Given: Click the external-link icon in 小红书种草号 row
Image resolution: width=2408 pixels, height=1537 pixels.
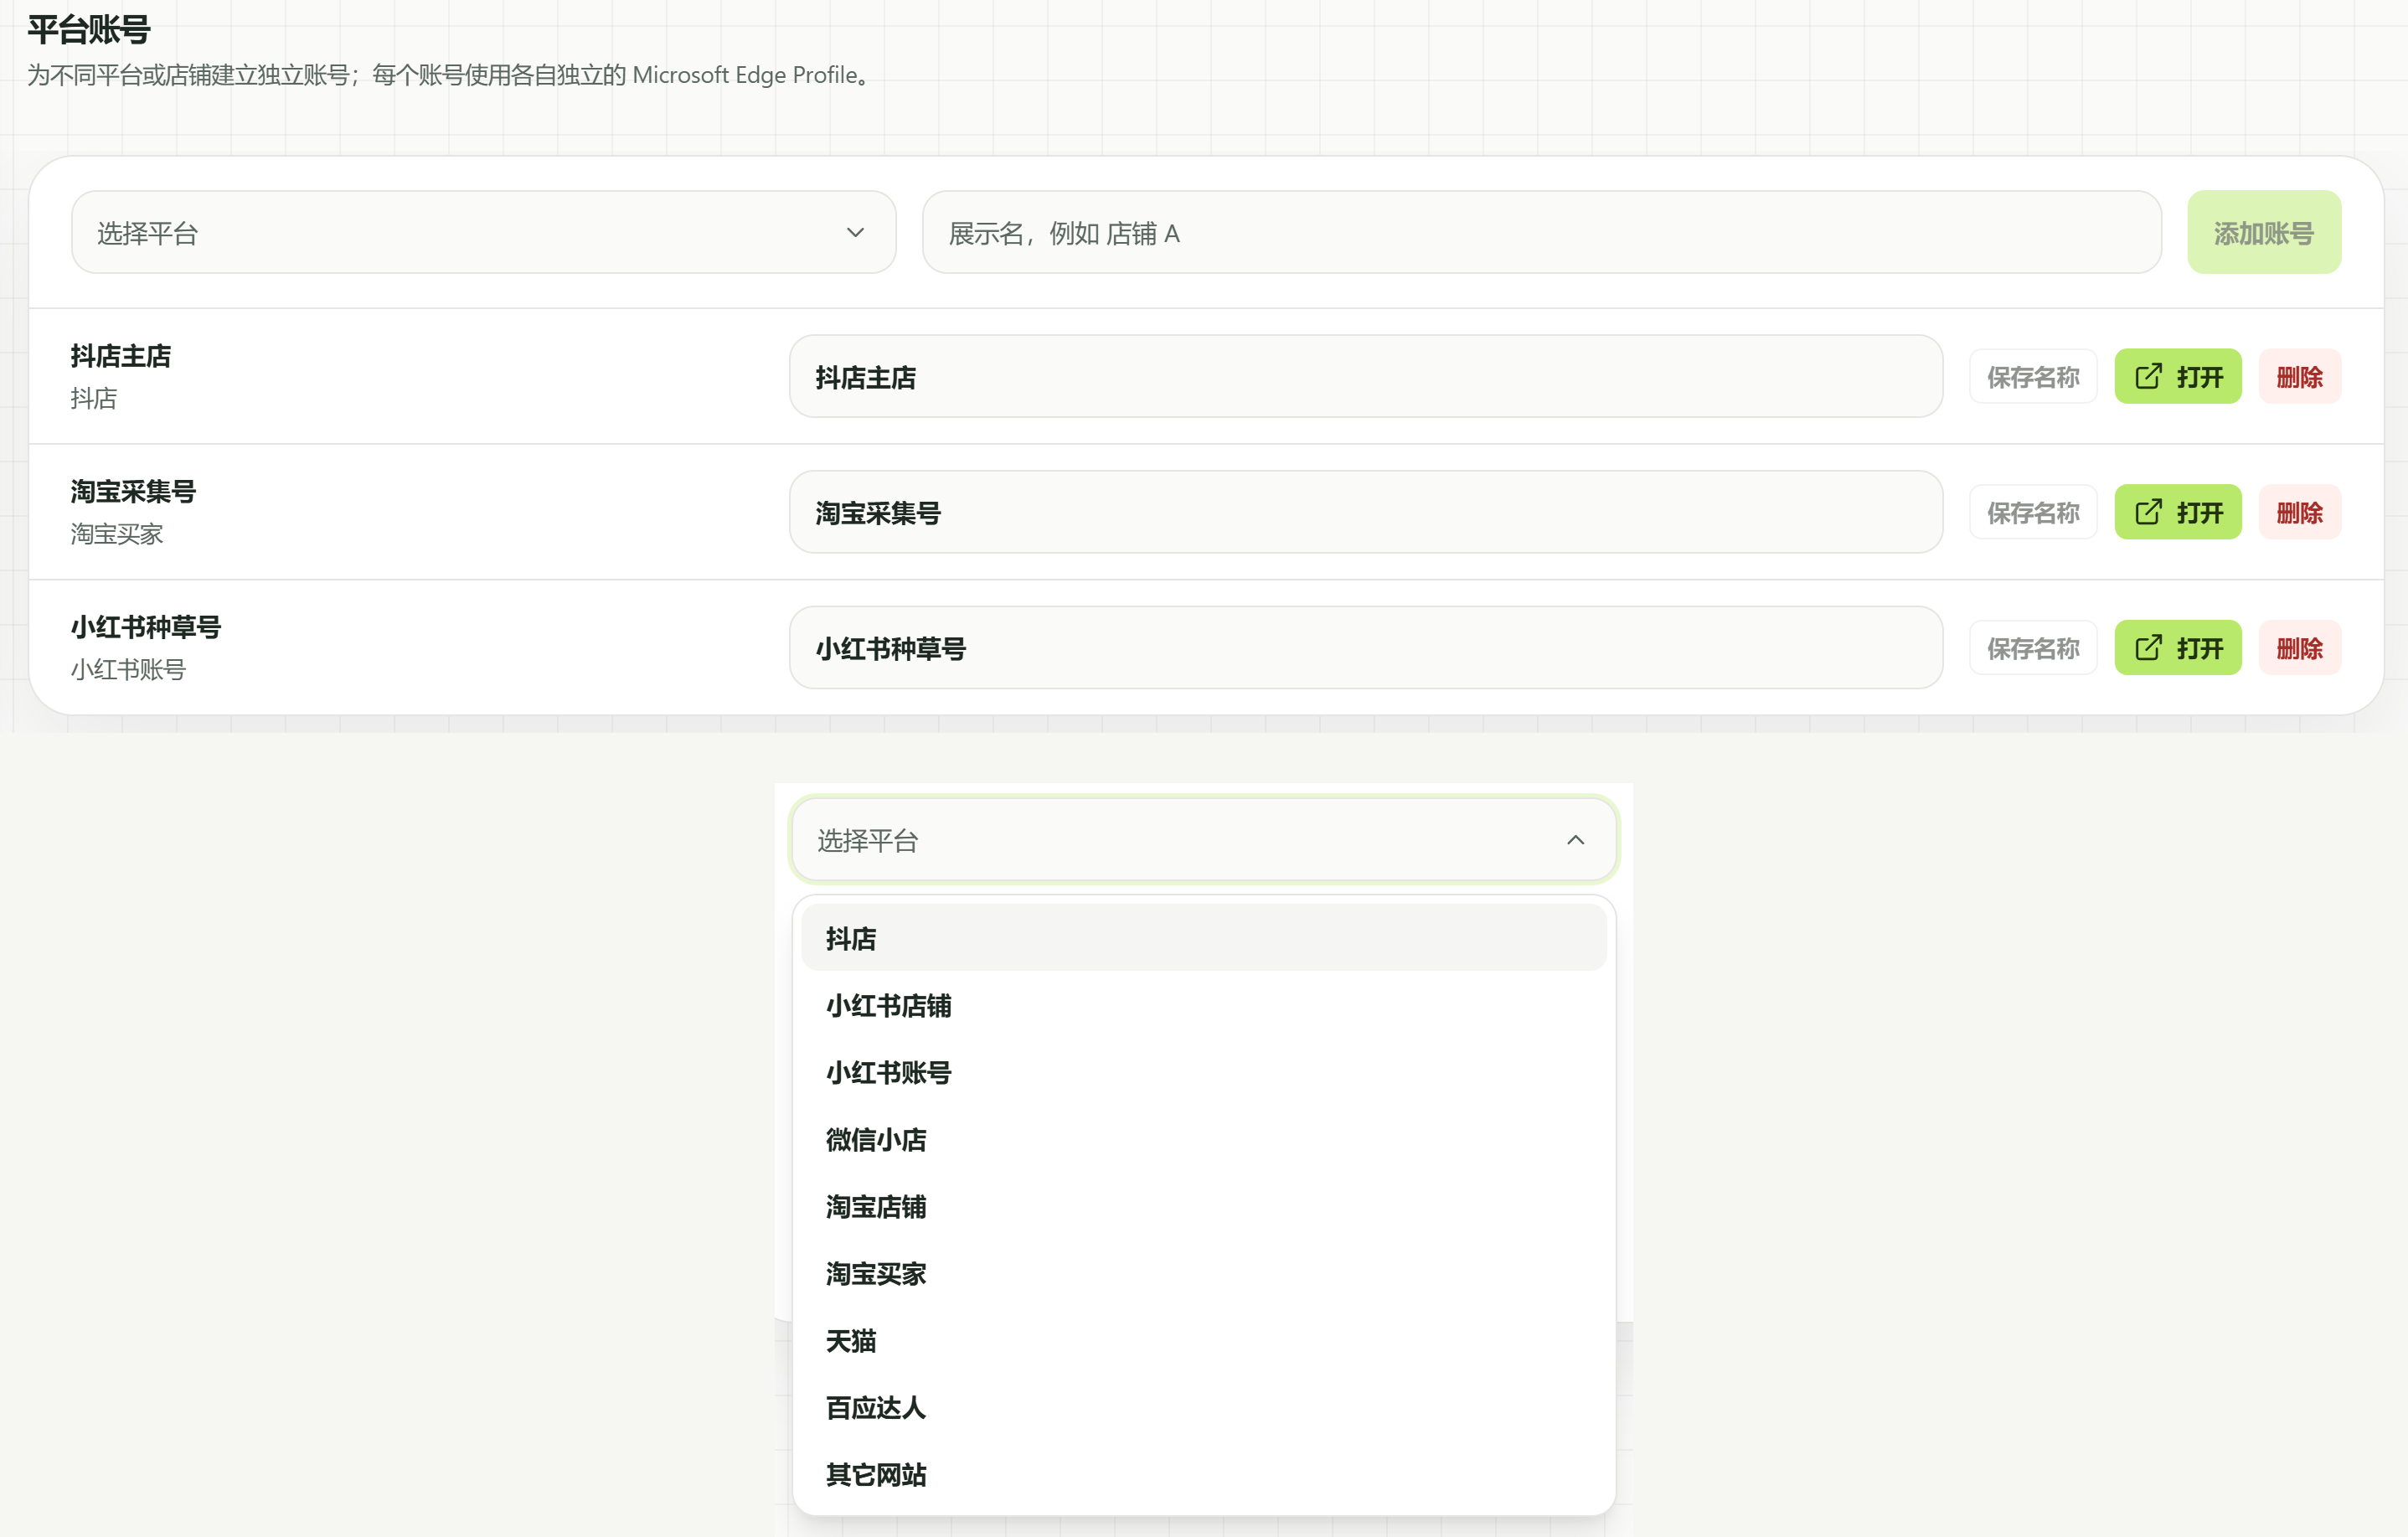Looking at the screenshot, I should tap(2148, 648).
